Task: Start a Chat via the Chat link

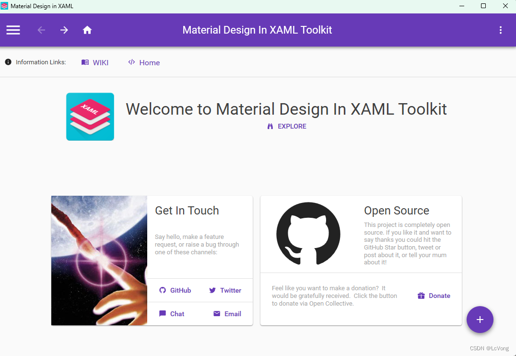Action: 172,313
